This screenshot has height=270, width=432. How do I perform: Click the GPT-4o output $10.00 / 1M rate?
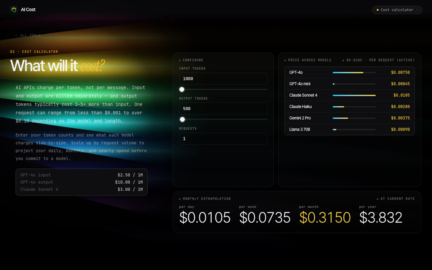129,182
